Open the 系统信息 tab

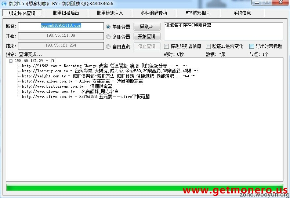click(x=242, y=13)
